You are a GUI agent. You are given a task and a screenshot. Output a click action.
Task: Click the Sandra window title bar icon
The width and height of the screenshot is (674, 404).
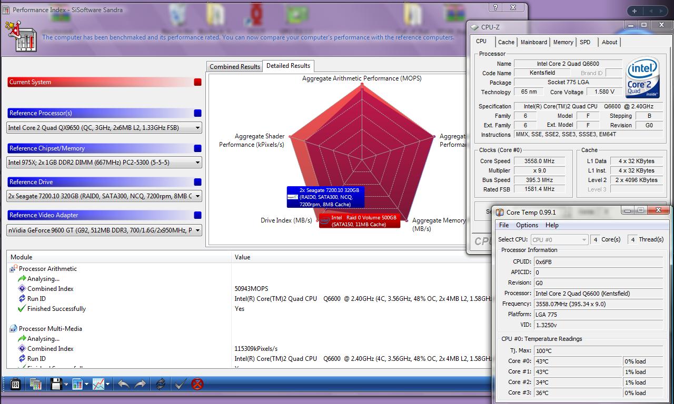[x=6, y=9]
